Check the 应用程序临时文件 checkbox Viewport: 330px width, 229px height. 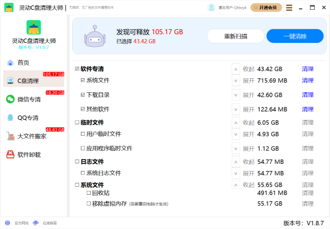[x=82, y=148]
